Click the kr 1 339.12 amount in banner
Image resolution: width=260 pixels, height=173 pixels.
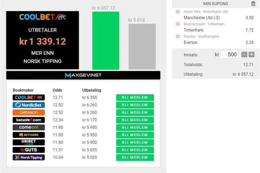pos(42,41)
